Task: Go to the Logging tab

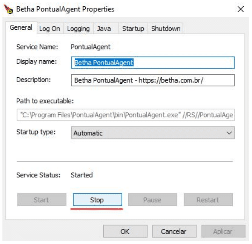Action: pos(78,29)
